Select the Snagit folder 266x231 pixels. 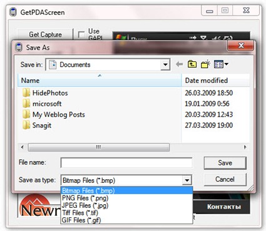[37, 125]
